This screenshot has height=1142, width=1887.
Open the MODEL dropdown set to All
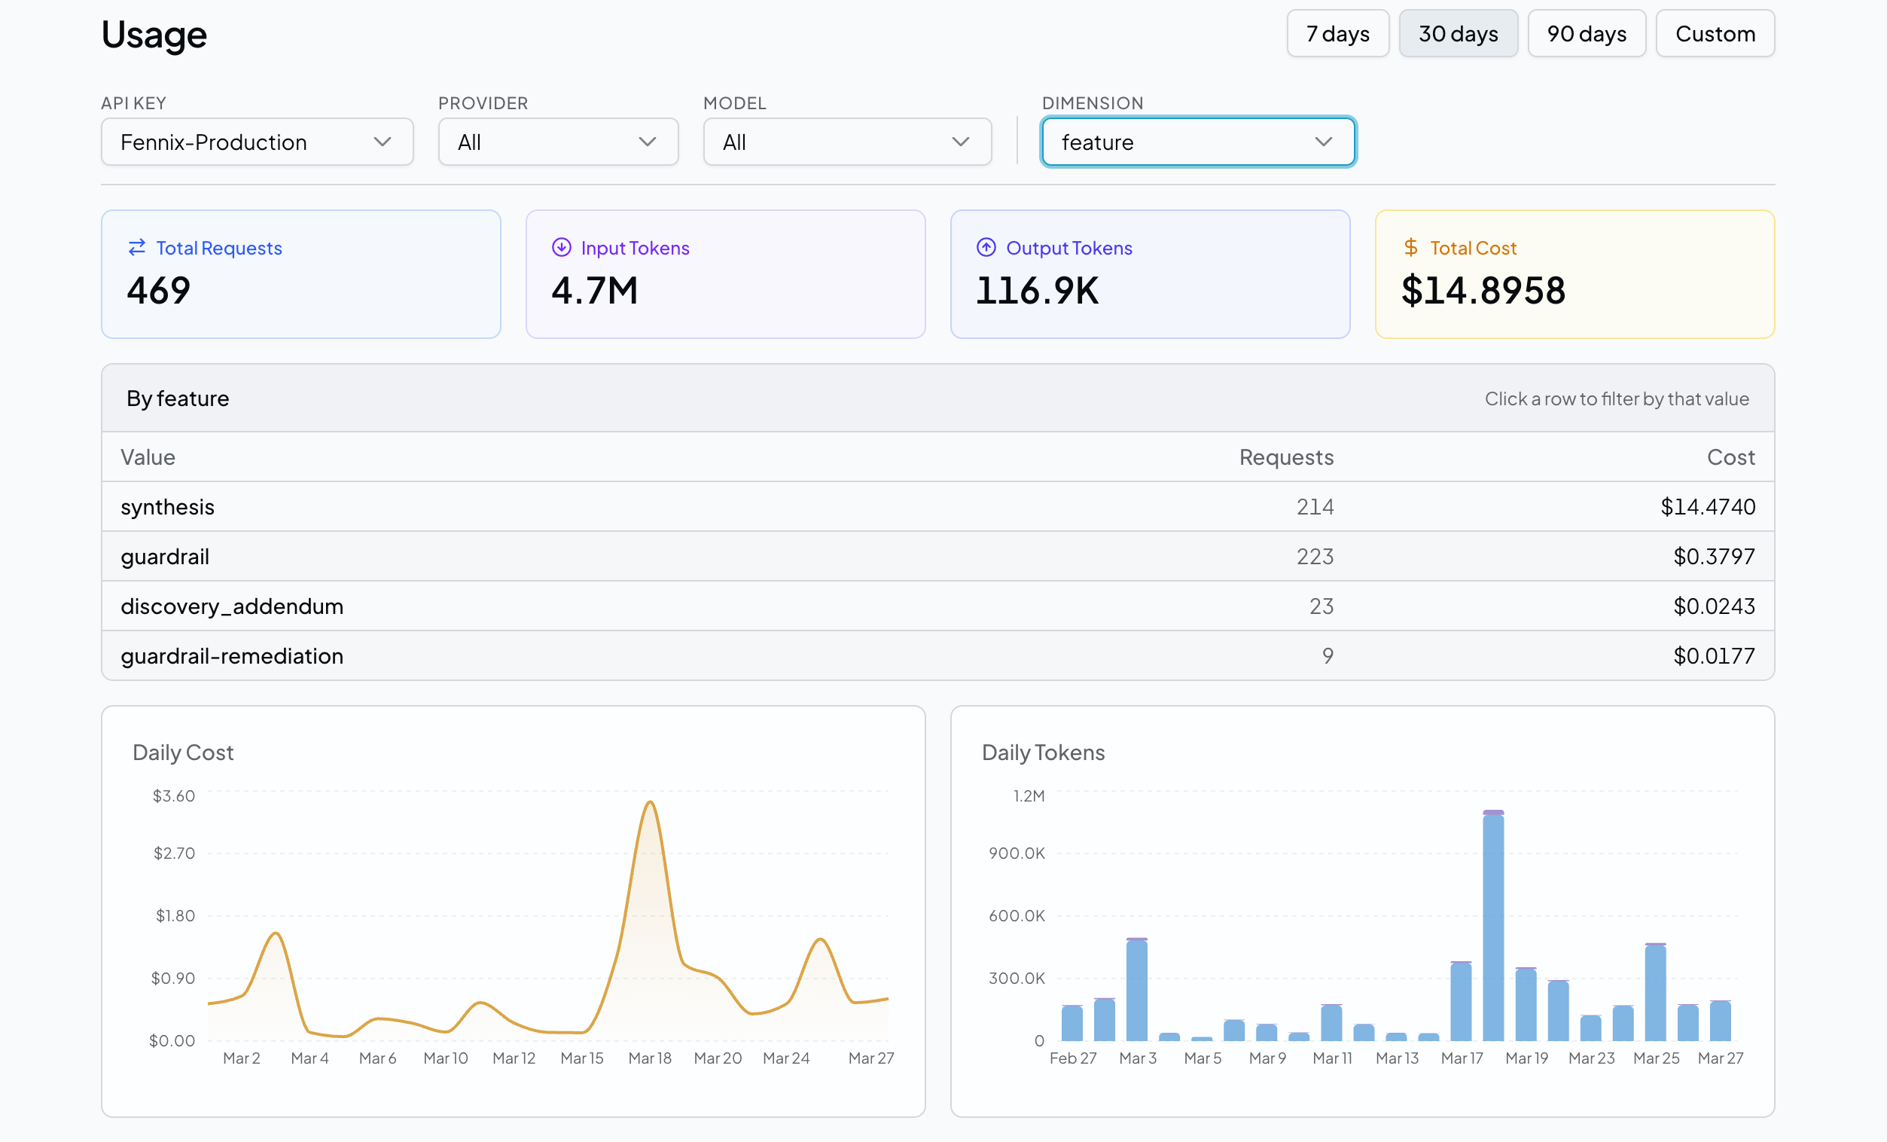[x=846, y=142]
